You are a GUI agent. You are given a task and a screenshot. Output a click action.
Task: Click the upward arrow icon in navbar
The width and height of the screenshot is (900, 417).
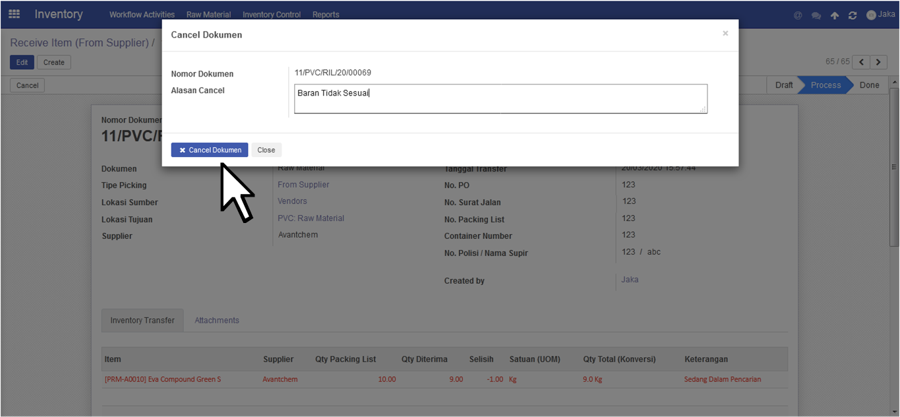pyautogui.click(x=835, y=15)
